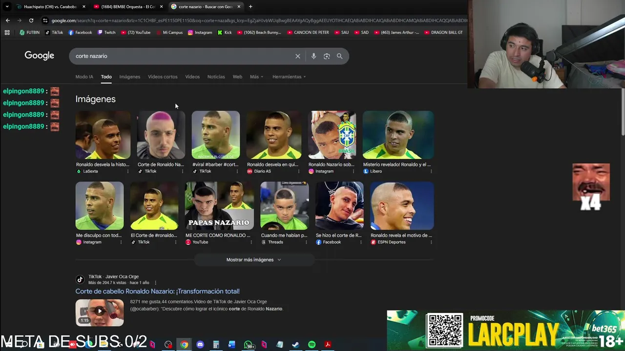The height and width of the screenshot is (351, 625).
Task: Play the 1:15 TikTok video thumbnail
Action: point(100,312)
